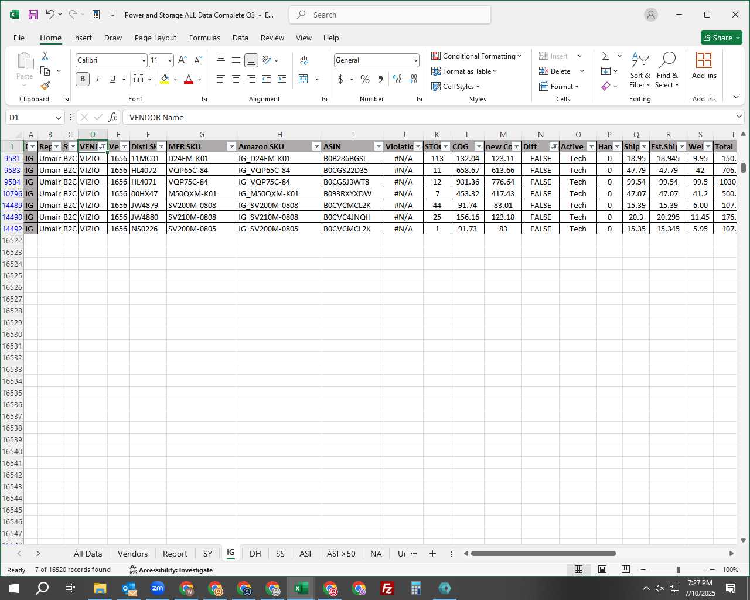Toggle Center horizontal alignment

point(236,79)
